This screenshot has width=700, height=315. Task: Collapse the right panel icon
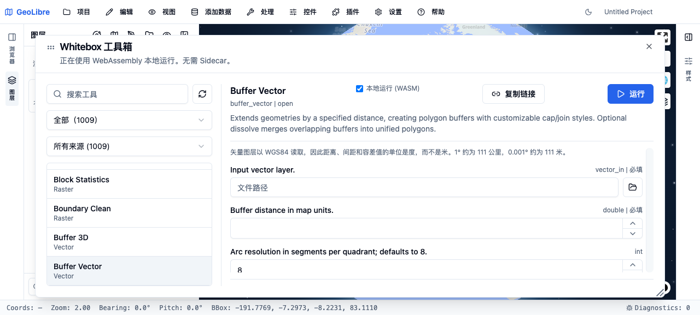[x=689, y=37]
